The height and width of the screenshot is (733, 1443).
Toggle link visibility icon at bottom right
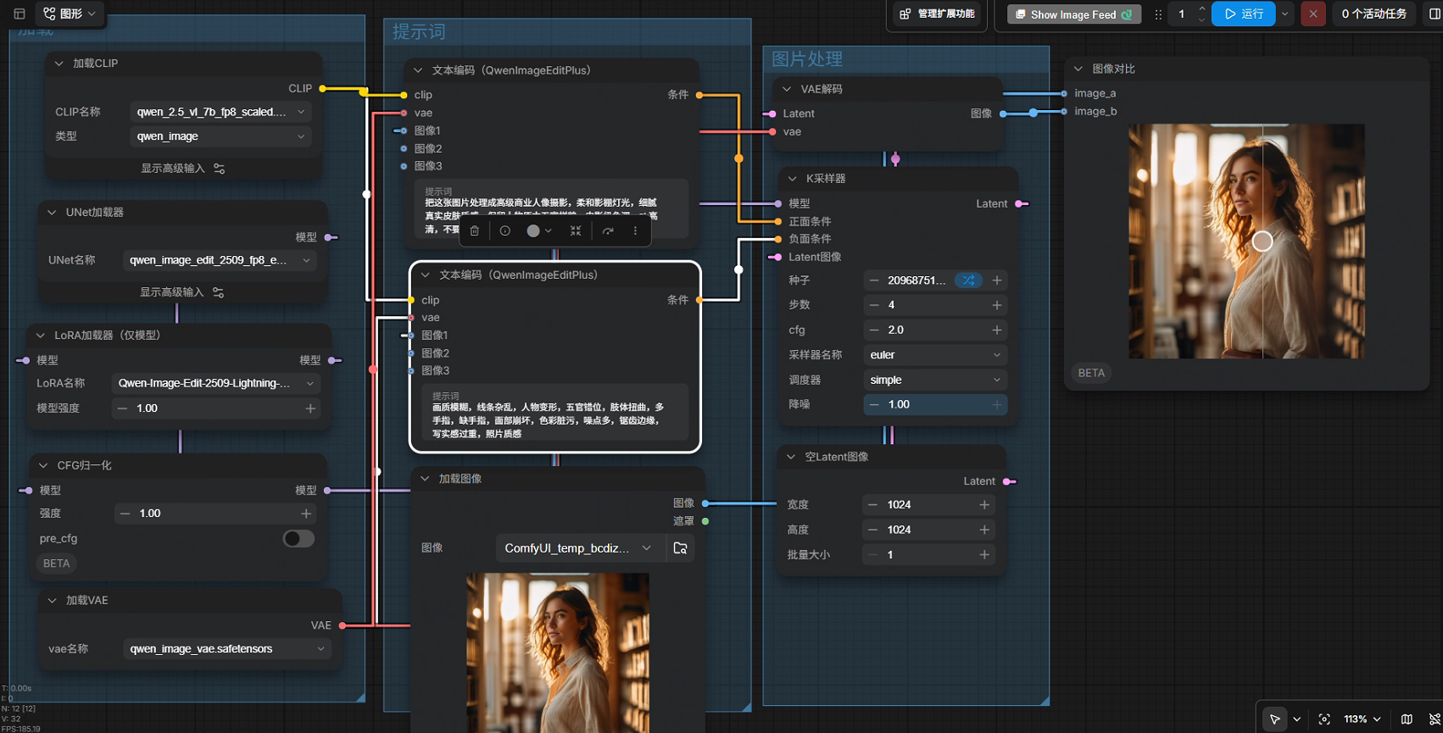[1435, 719]
